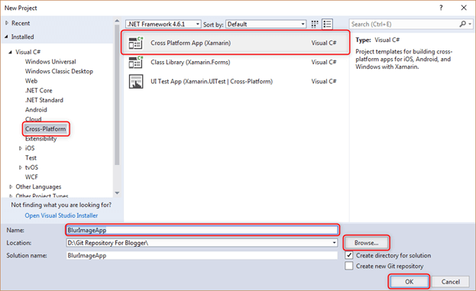Select the .NET Core category

coord(38,90)
